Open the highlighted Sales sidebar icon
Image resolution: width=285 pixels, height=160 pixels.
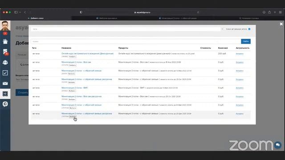pos(5,94)
